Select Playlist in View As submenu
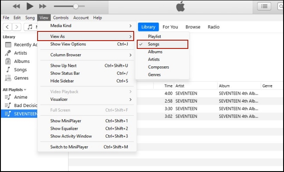This screenshot has width=284, height=172. (163, 36)
